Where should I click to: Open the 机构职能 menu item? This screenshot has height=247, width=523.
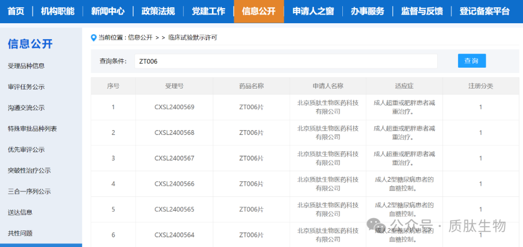tap(58, 11)
